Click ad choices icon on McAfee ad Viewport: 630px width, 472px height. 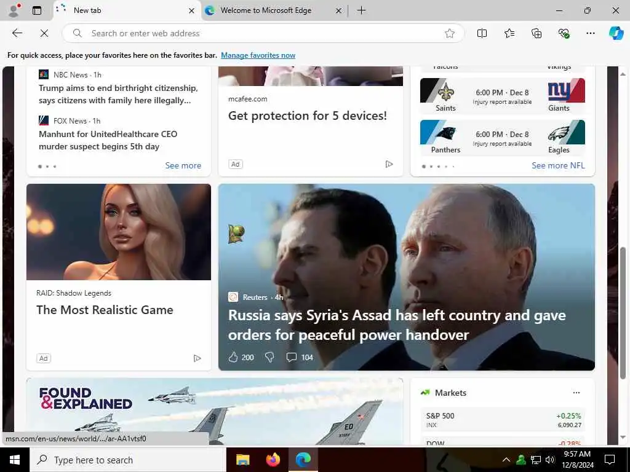(x=389, y=164)
